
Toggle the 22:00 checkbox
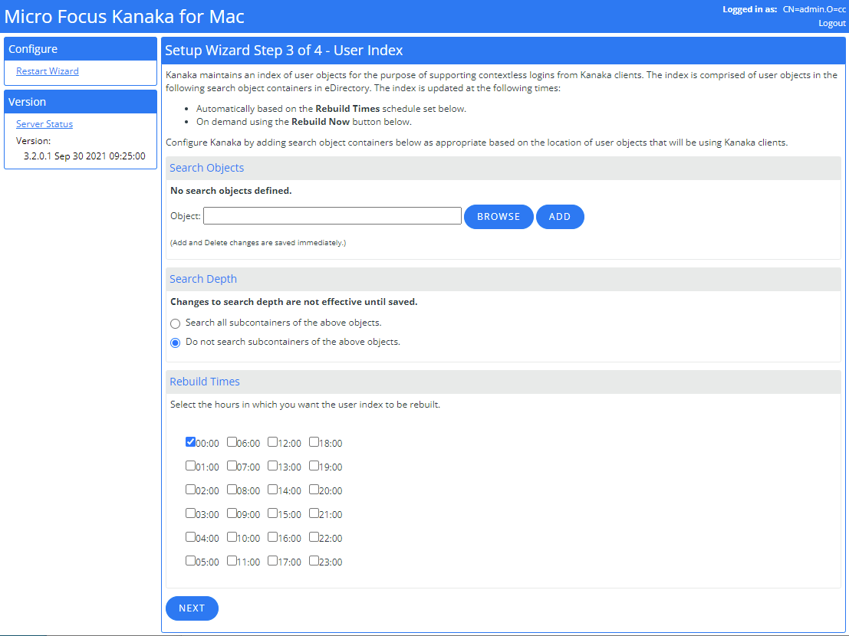[x=314, y=537]
